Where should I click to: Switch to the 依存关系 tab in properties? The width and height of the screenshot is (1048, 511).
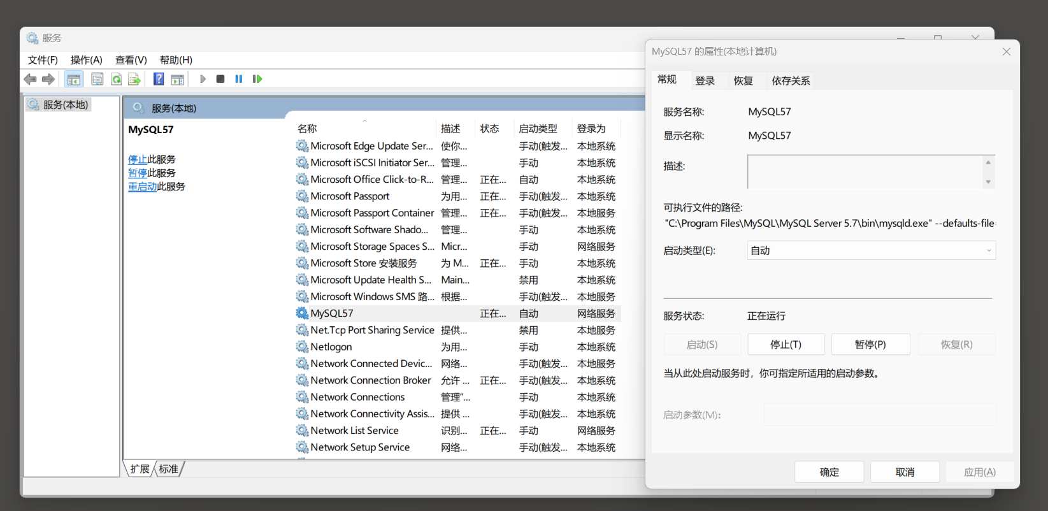[x=791, y=81]
